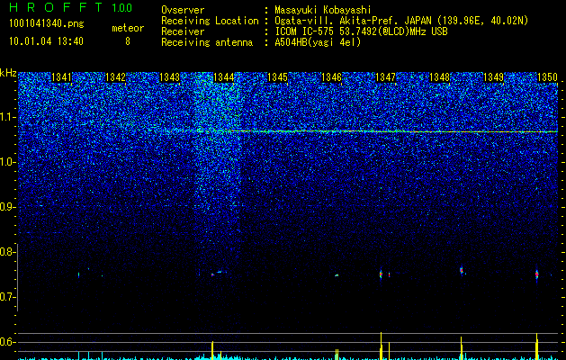Click the Ogata-vill. Akita-Pref. JAPAN location text
The height and width of the screenshot is (360, 566).
401,21
